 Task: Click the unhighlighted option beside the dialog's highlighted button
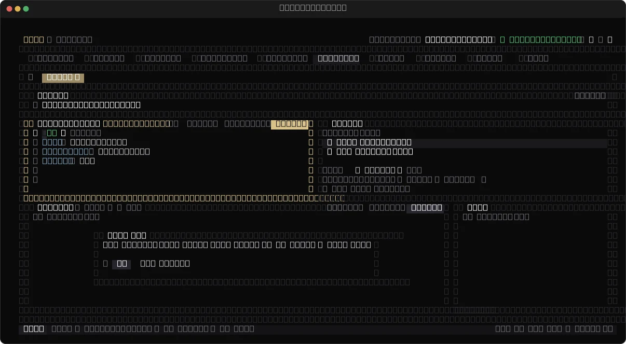point(164,264)
